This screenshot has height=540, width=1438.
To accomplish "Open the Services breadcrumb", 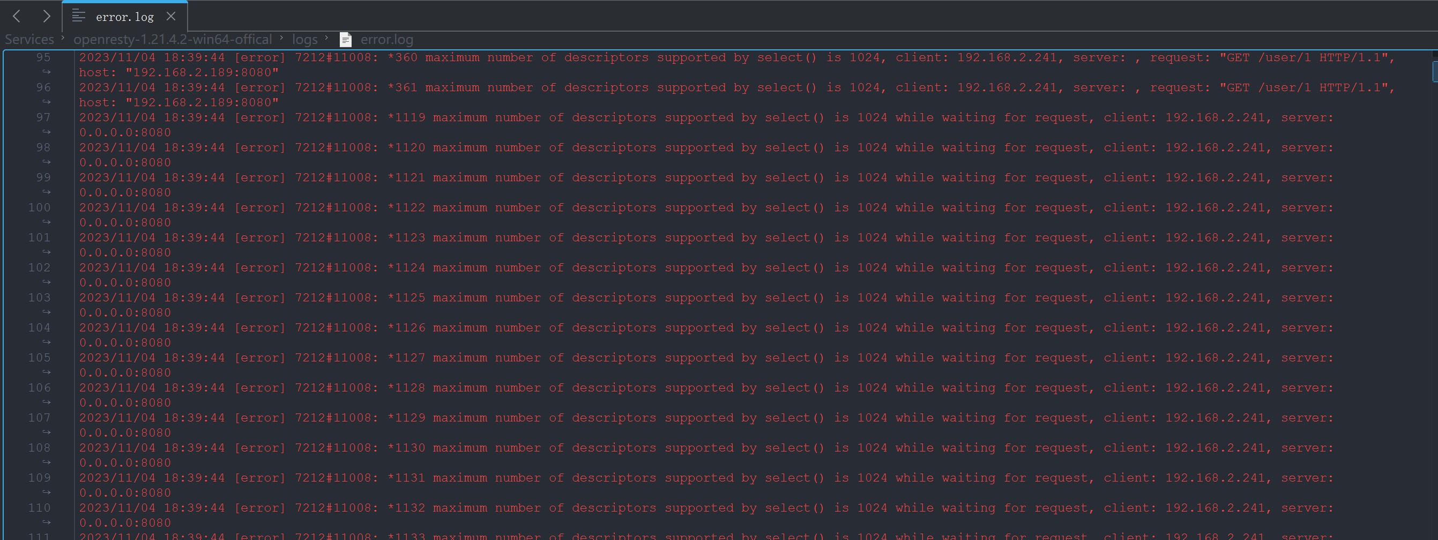I will 29,40.
